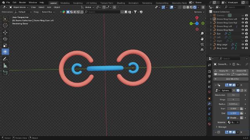The width and height of the screenshot is (250, 140).
Task: Select the Rotate tool
Action: coord(5,39)
